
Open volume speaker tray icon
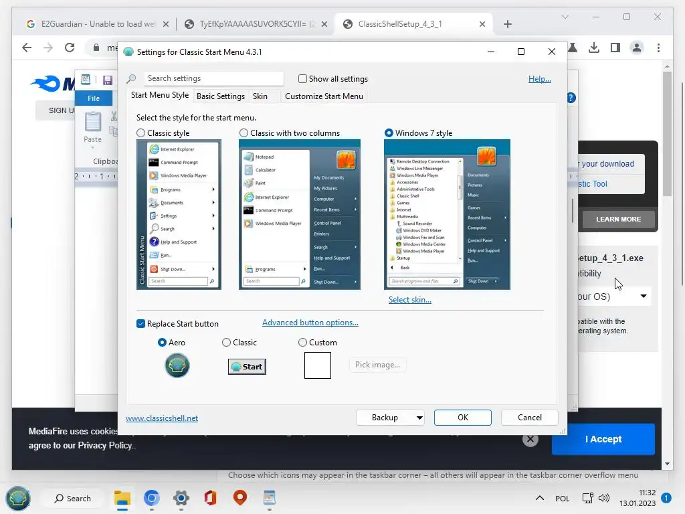pos(604,498)
